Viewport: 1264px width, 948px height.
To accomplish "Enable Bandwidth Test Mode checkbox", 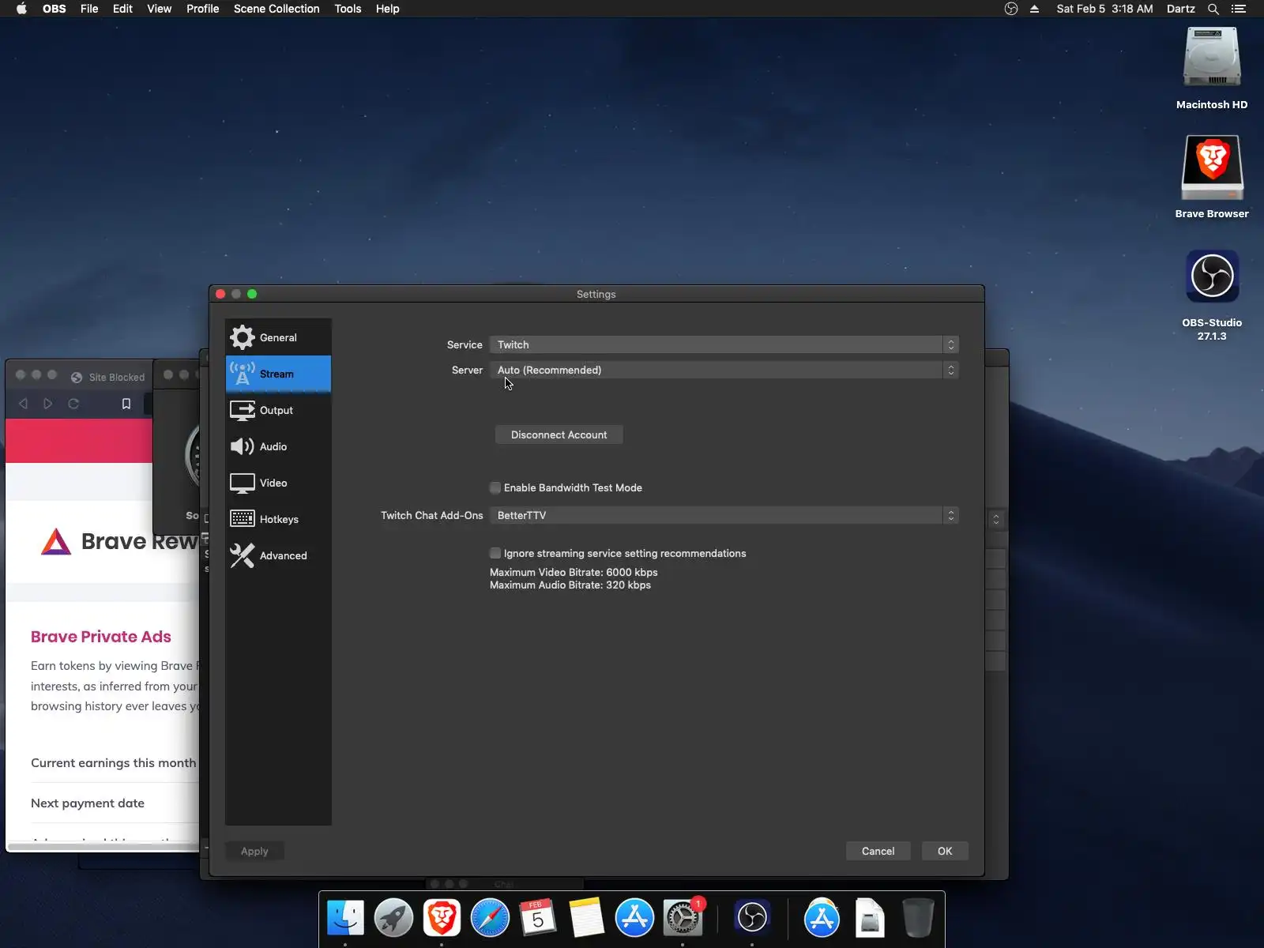I will click(x=495, y=487).
